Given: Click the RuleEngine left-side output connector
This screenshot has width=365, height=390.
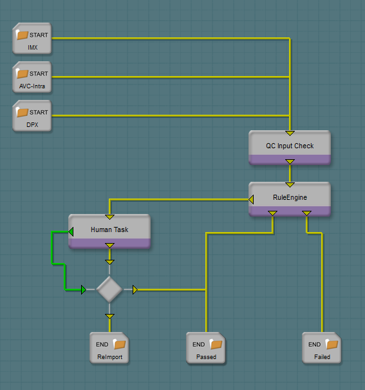Looking at the screenshot, I should tap(251, 199).
